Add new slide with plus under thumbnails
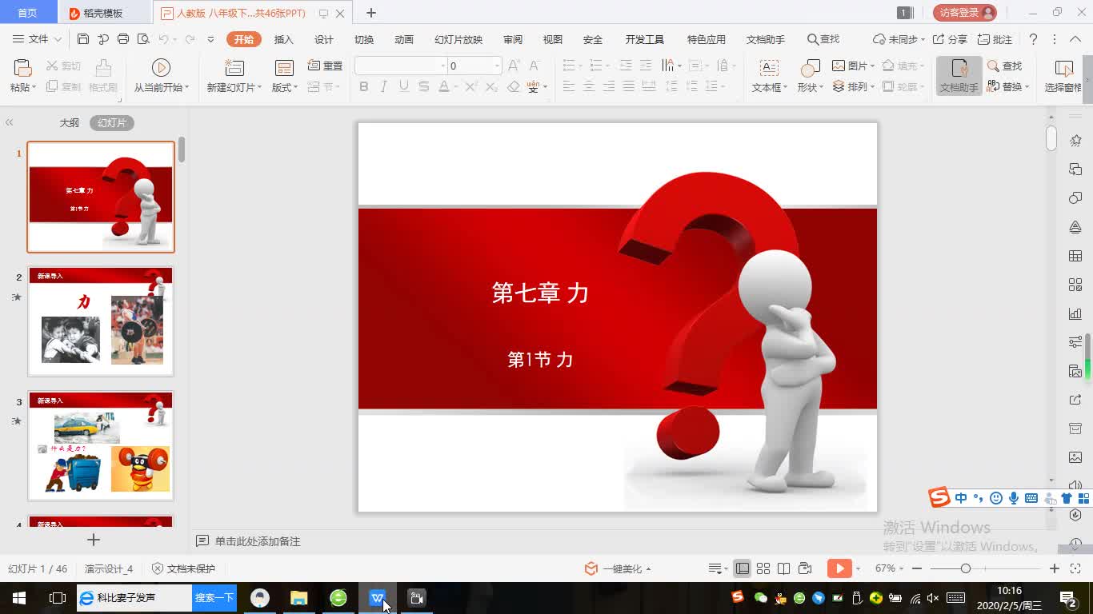This screenshot has height=614, width=1093. [93, 540]
